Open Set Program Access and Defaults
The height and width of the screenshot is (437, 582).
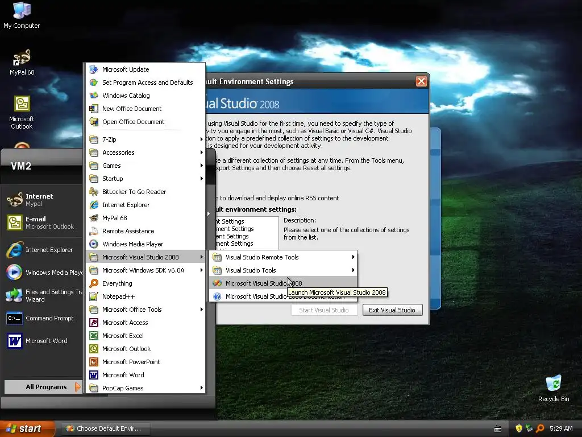[145, 83]
